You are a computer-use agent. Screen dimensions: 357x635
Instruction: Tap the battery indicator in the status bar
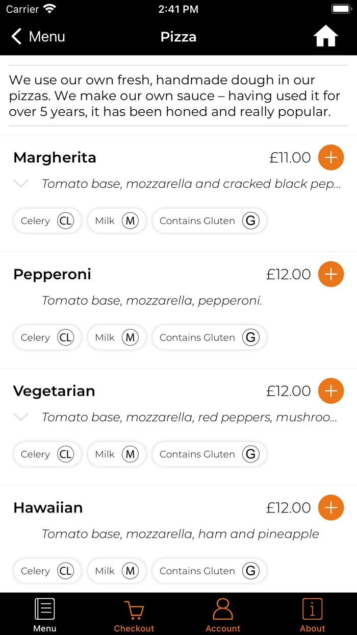point(341,8)
